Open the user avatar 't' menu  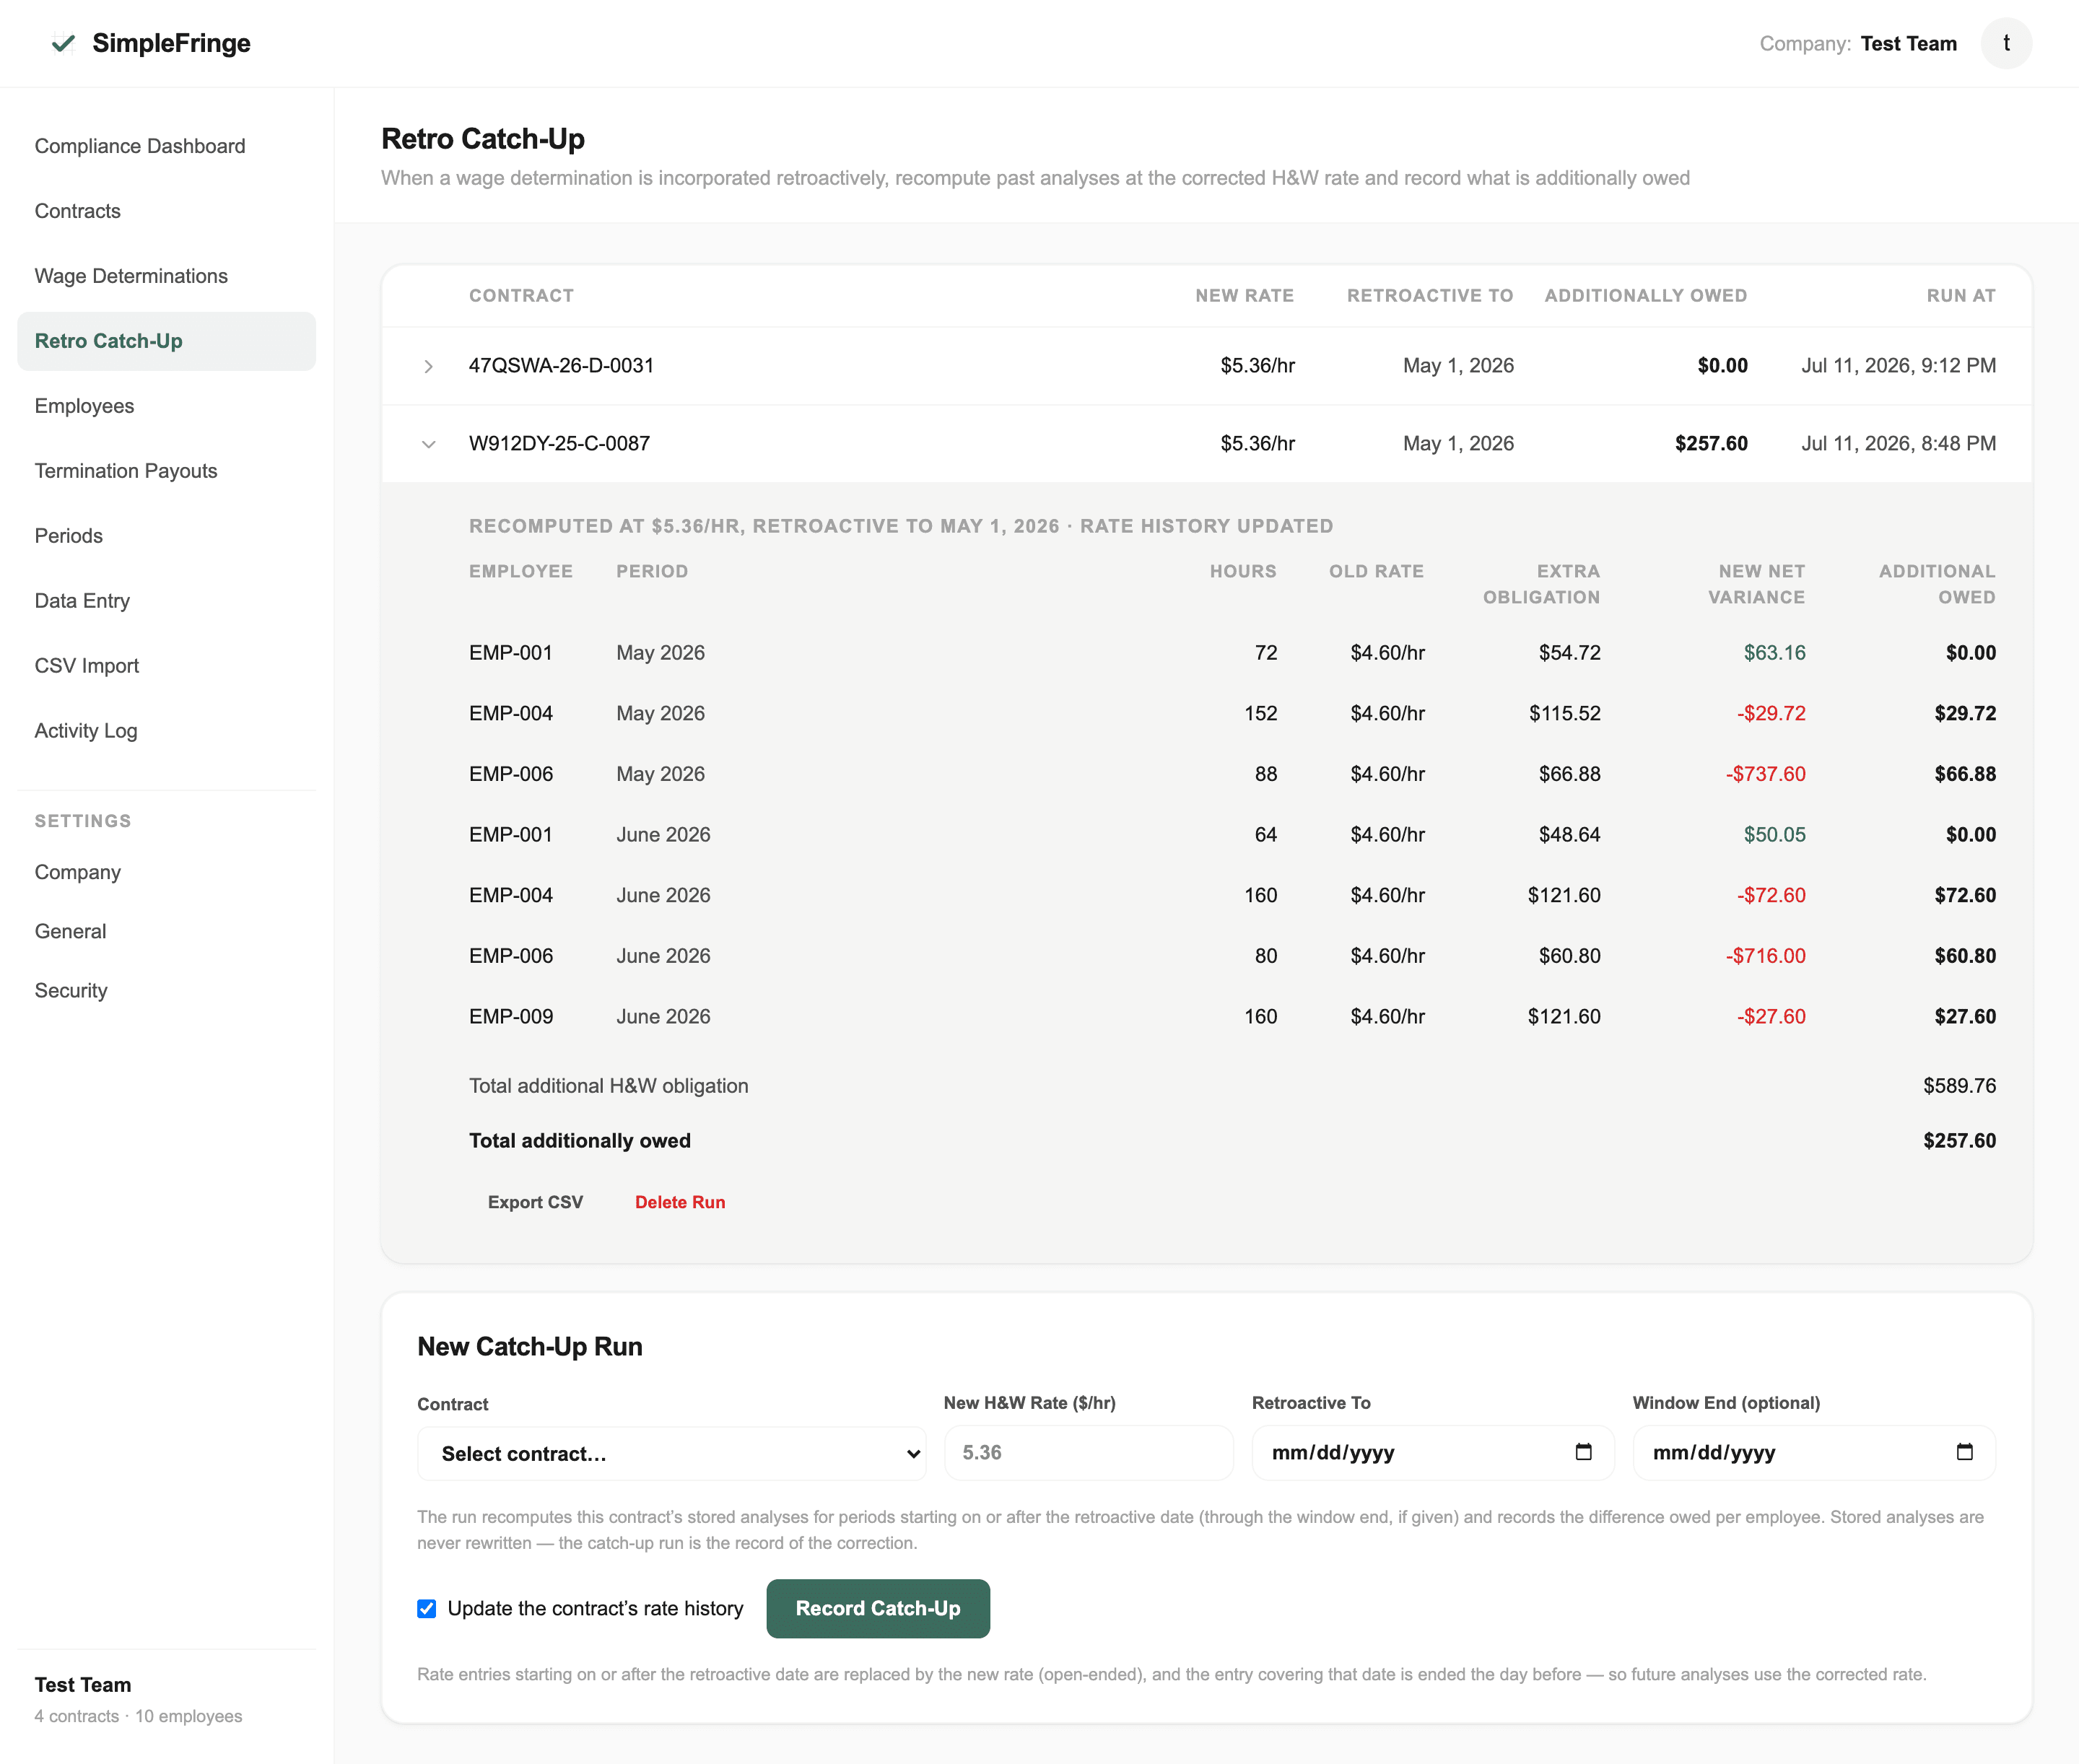coord(2006,43)
